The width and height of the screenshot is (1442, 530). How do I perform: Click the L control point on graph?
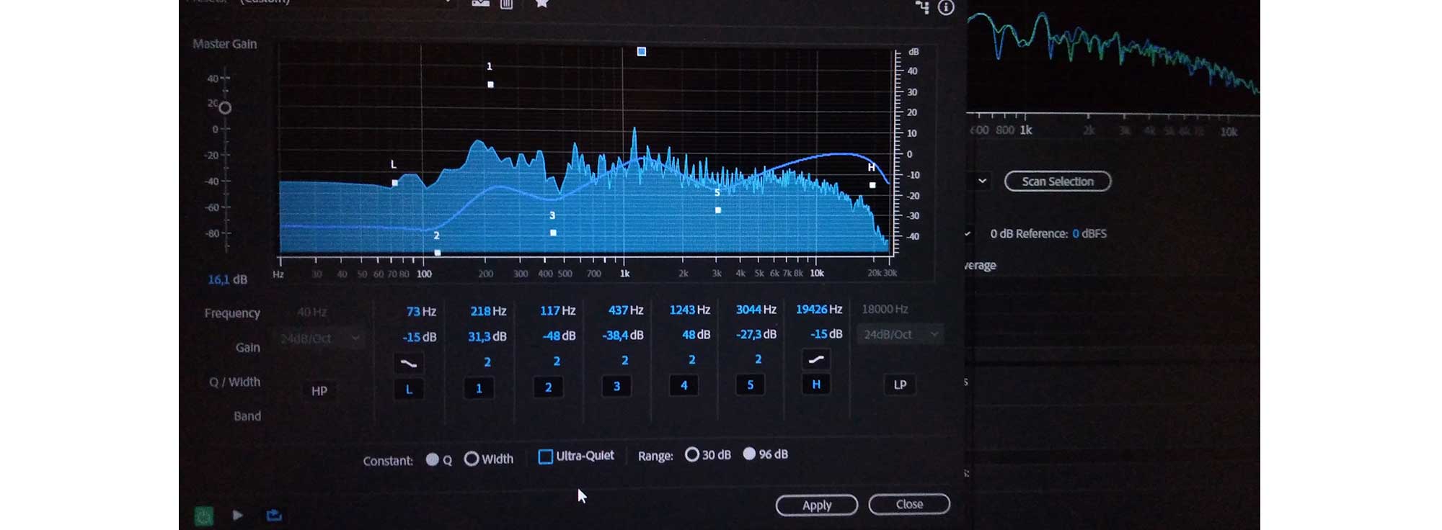tap(394, 183)
